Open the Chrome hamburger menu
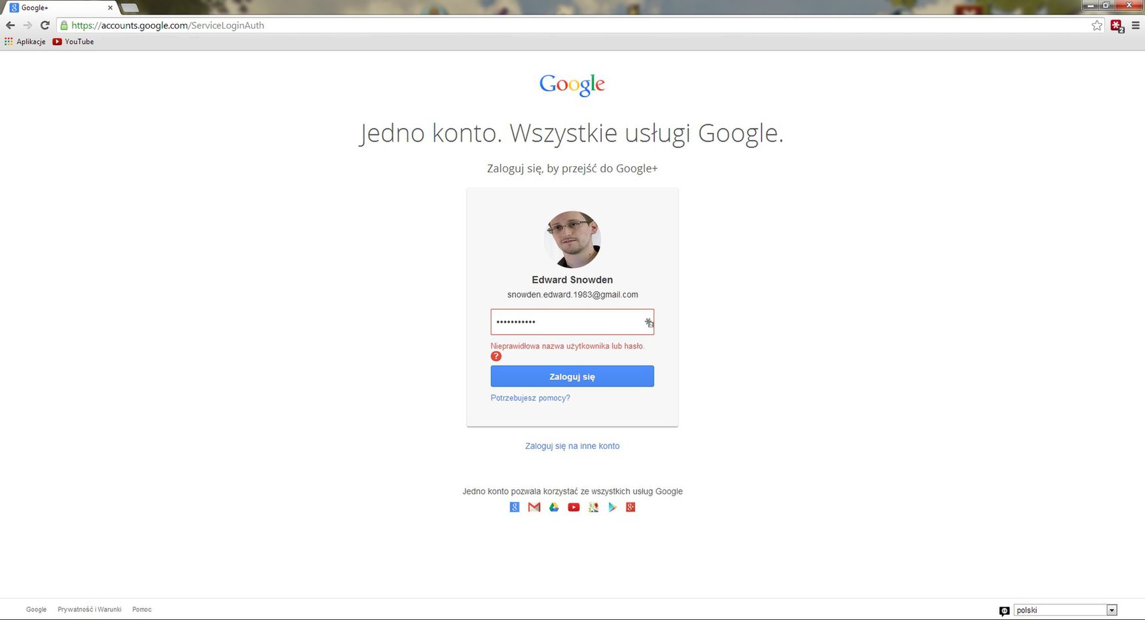The height and width of the screenshot is (620, 1145). pos(1136,25)
